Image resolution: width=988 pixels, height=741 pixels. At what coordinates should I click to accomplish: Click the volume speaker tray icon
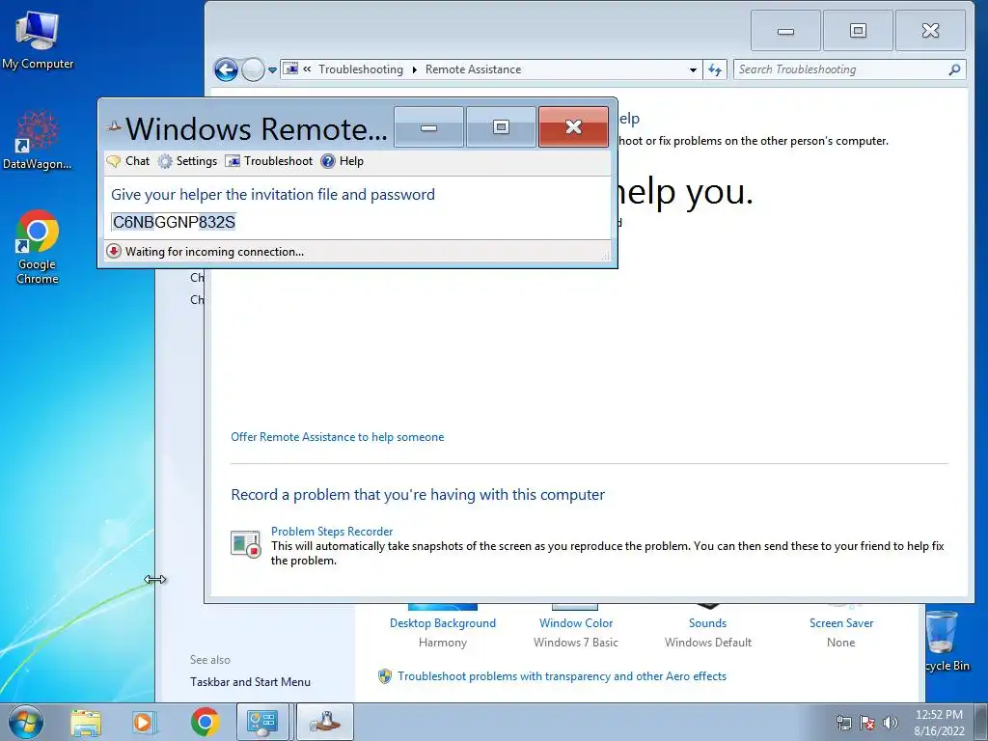(890, 723)
